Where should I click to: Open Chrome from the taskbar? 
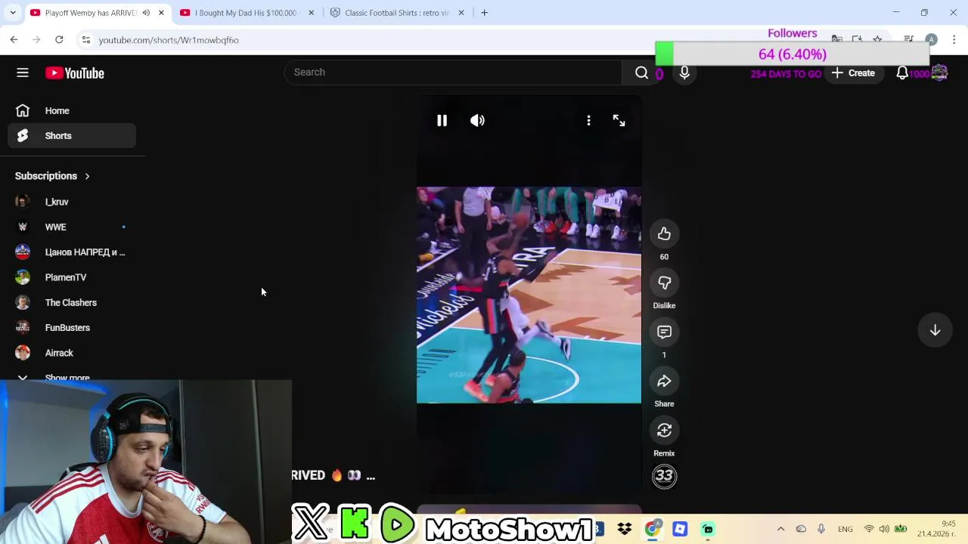click(652, 529)
